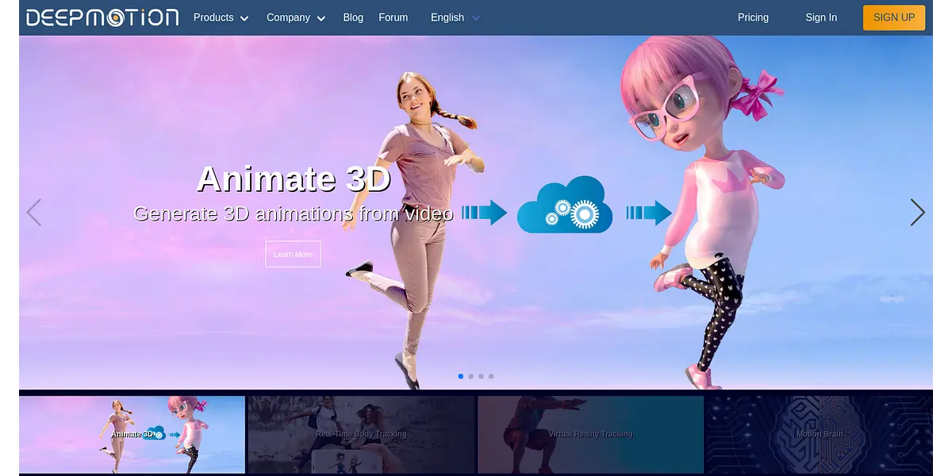
Task: Click the Learn More button
Action: point(293,254)
